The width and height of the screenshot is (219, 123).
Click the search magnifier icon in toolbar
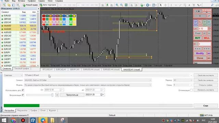point(212,5)
